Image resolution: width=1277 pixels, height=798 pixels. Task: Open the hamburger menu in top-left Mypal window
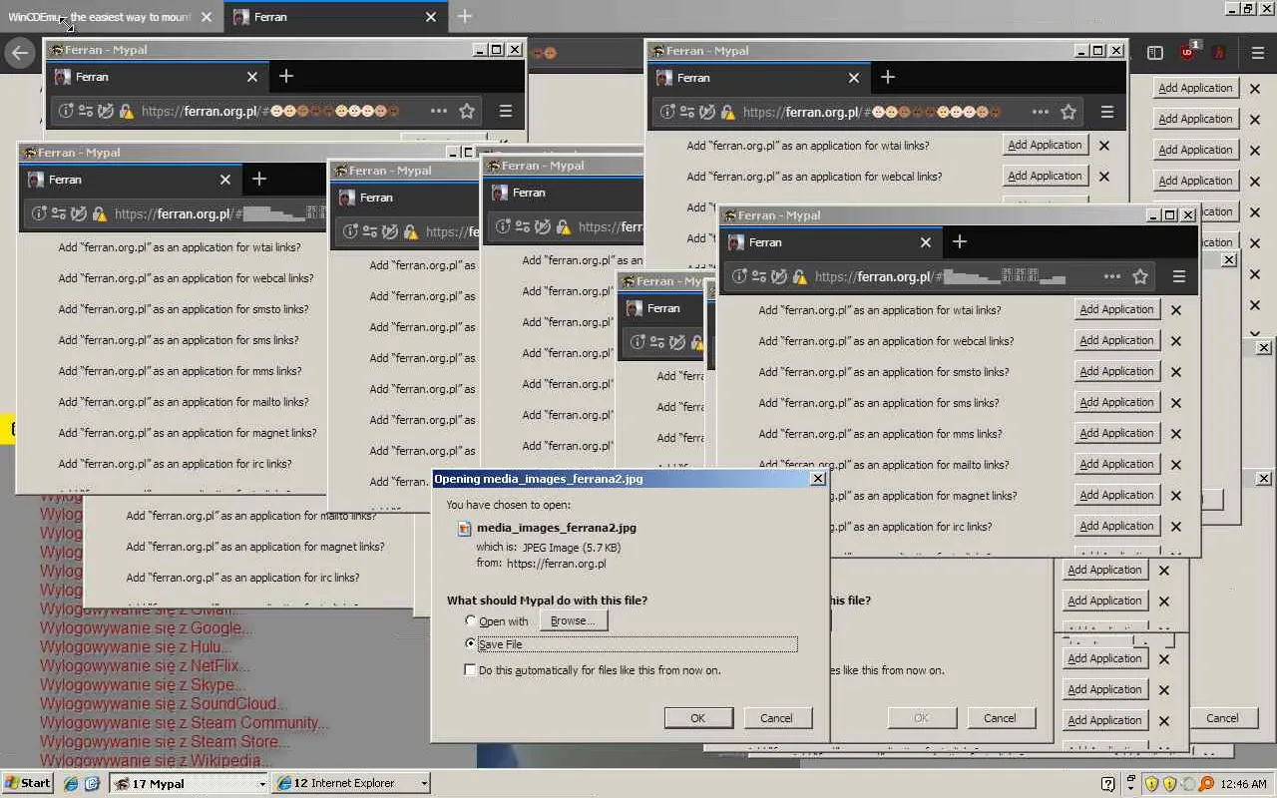506,111
